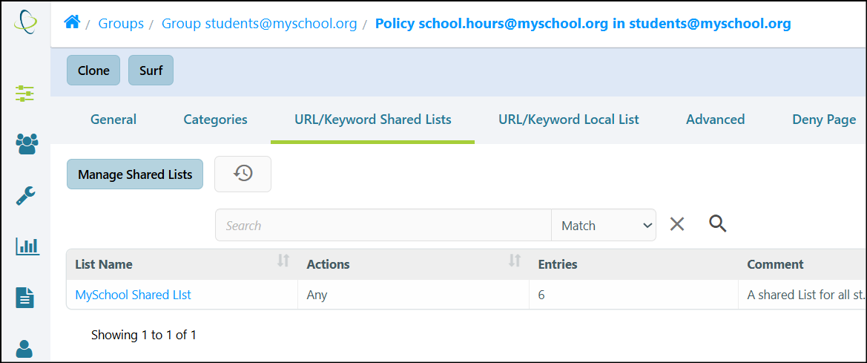The height and width of the screenshot is (363, 867).
Task: Open the document icon in sidebar
Action: [x=25, y=298]
